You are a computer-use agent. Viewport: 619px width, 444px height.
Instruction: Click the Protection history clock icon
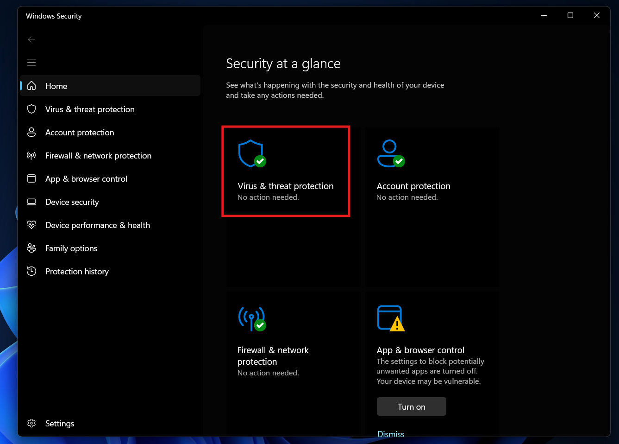(31, 271)
